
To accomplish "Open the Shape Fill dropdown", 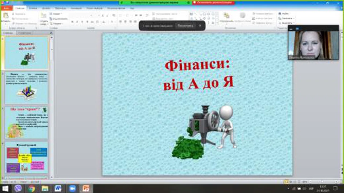I will pos(263,14).
